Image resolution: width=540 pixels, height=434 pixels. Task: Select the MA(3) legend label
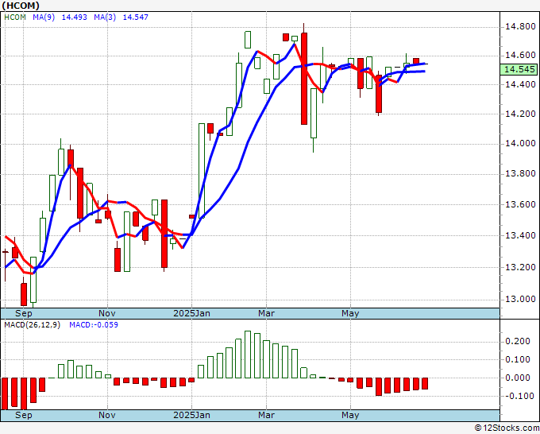(105, 17)
